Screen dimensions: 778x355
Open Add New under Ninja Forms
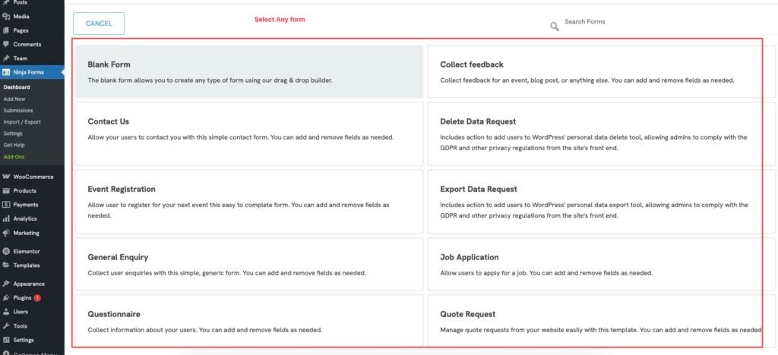pos(14,99)
